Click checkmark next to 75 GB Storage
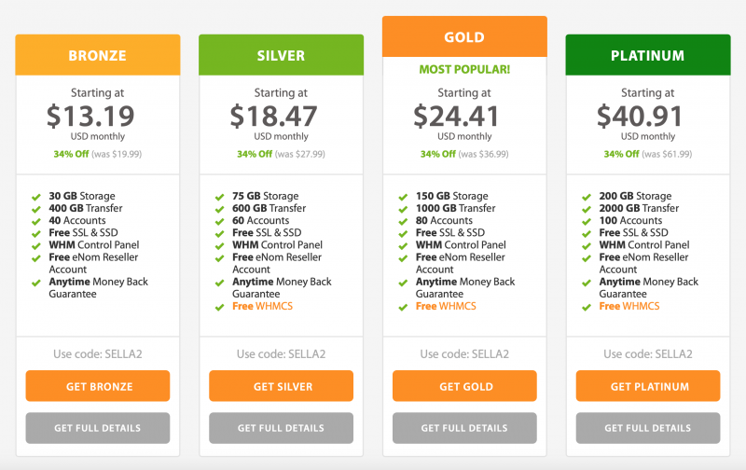Screen dimensions: 746x470 pyautogui.click(x=220, y=197)
